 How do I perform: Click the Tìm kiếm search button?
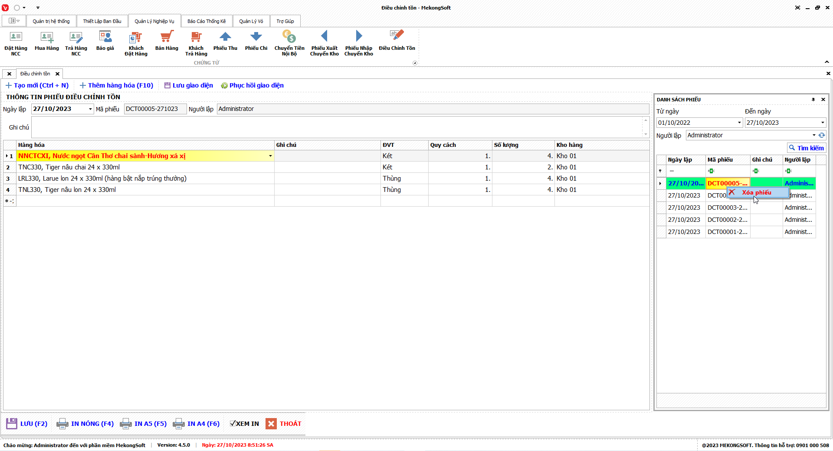(x=806, y=148)
